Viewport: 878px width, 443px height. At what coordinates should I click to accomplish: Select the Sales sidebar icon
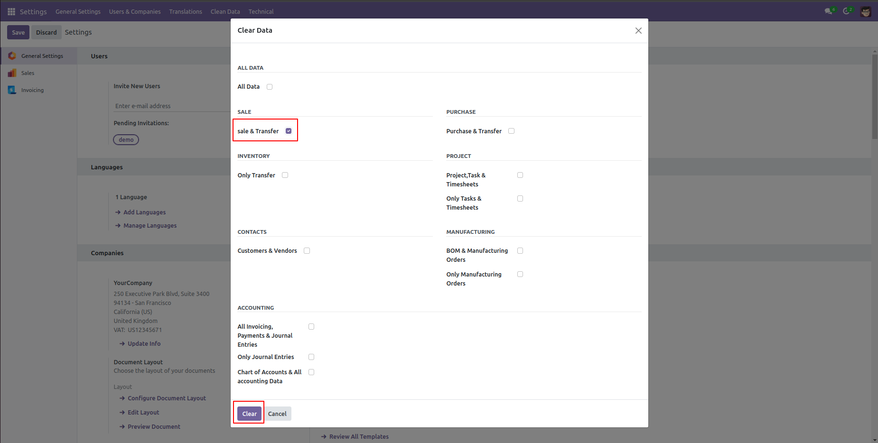(x=12, y=73)
